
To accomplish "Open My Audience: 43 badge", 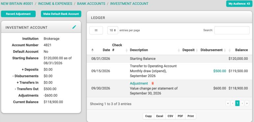I will click(239, 4).
